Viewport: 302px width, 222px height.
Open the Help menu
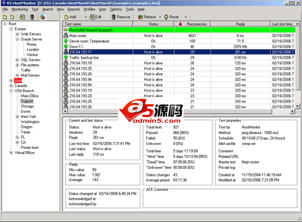tap(141, 9)
